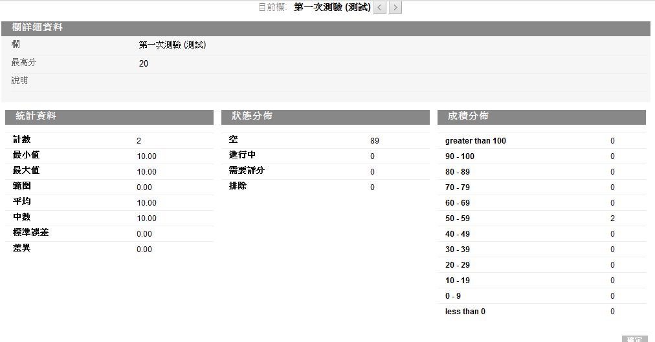Click the 進行中 status row
This screenshot has width=655, height=342.
[243, 155]
